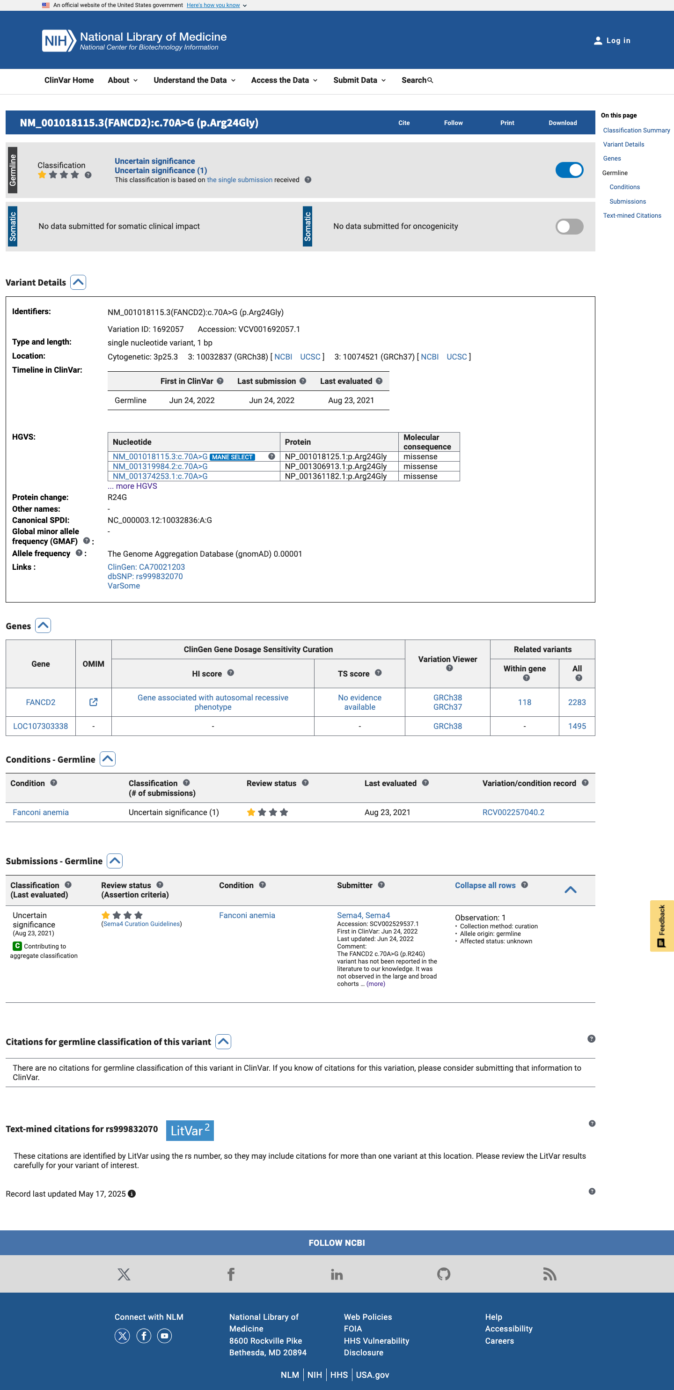674x1390 pixels.
Task: Click help icon next to First in ClinVar
Action: pos(220,381)
